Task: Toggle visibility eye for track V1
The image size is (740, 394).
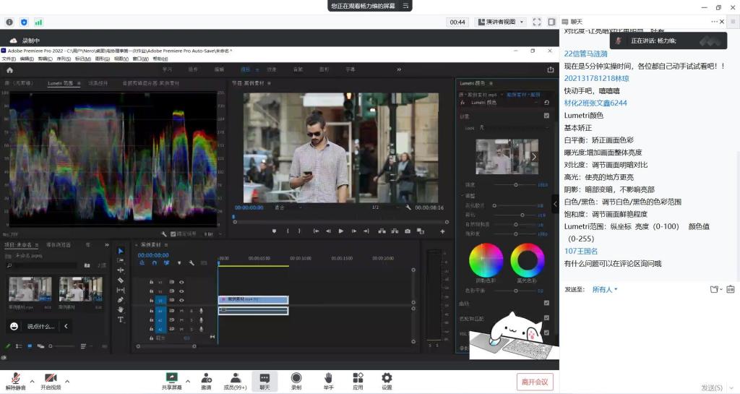Action: (181, 300)
